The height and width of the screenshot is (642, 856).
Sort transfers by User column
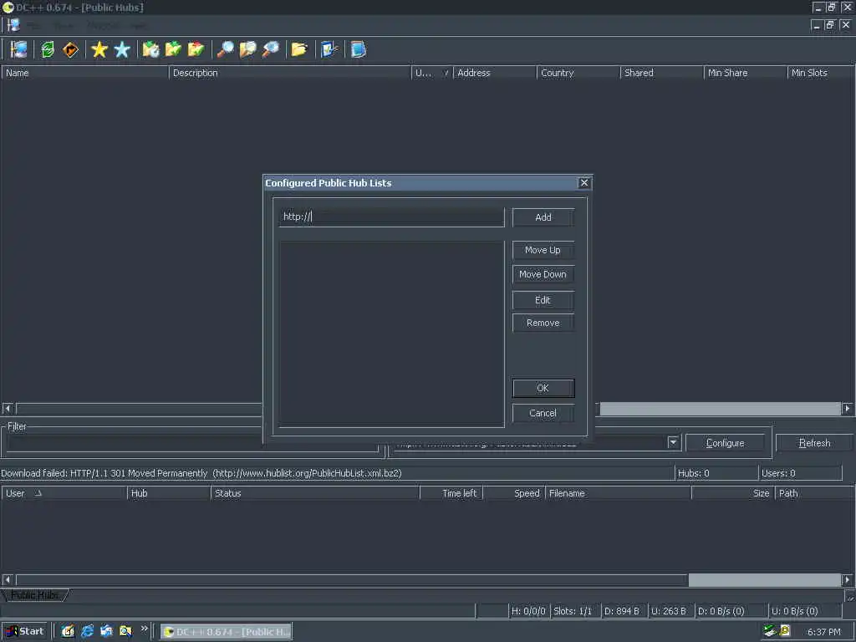[x=64, y=493]
